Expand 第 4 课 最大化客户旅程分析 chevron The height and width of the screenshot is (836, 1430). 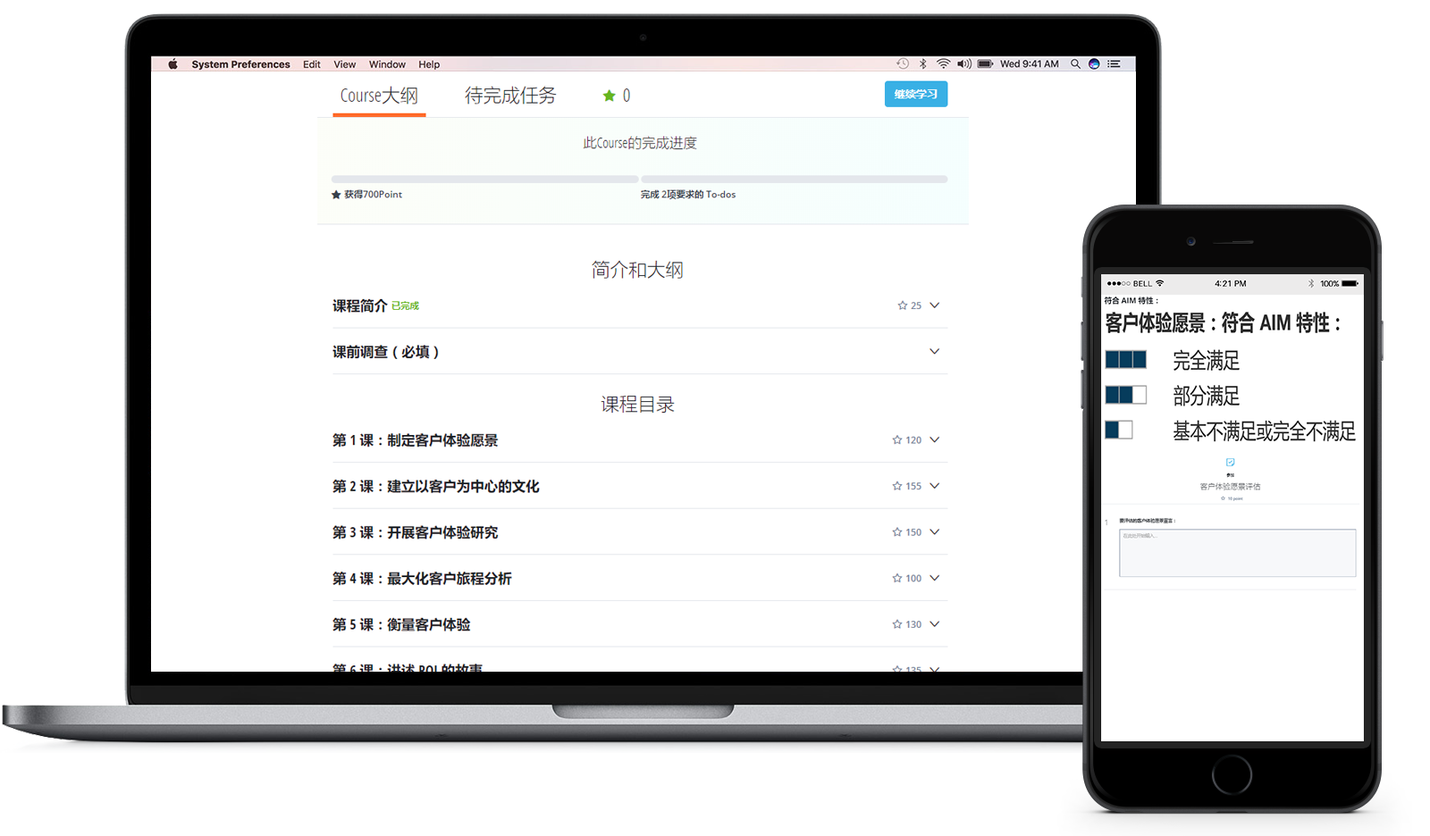tap(935, 578)
